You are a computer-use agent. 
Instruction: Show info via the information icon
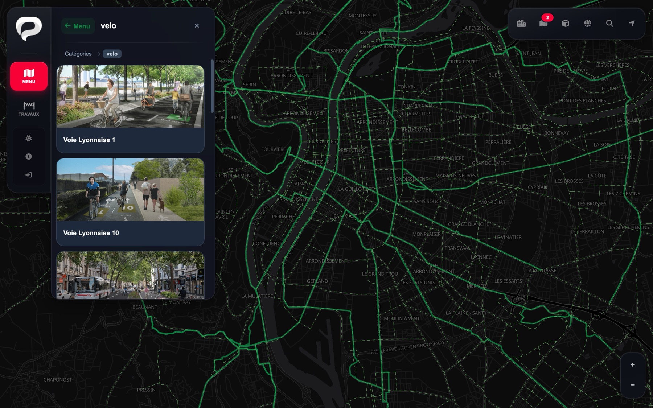(x=29, y=156)
